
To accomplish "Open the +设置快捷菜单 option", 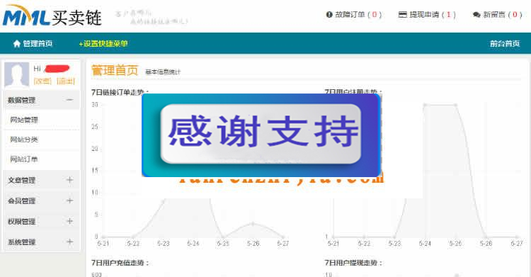I will (103, 44).
